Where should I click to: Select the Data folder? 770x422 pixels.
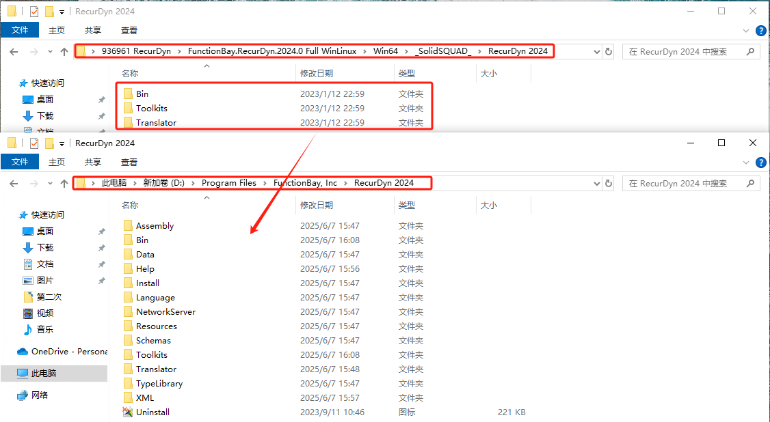tap(145, 255)
